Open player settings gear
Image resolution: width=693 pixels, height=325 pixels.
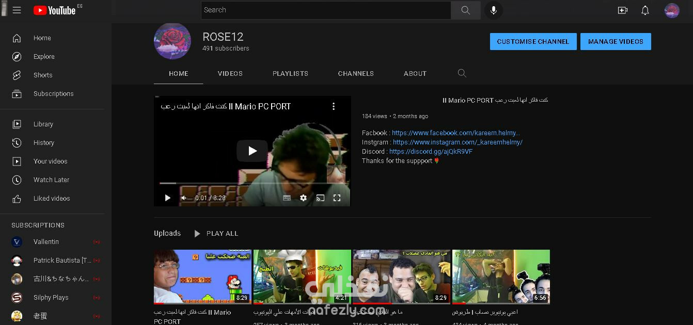coord(303,198)
